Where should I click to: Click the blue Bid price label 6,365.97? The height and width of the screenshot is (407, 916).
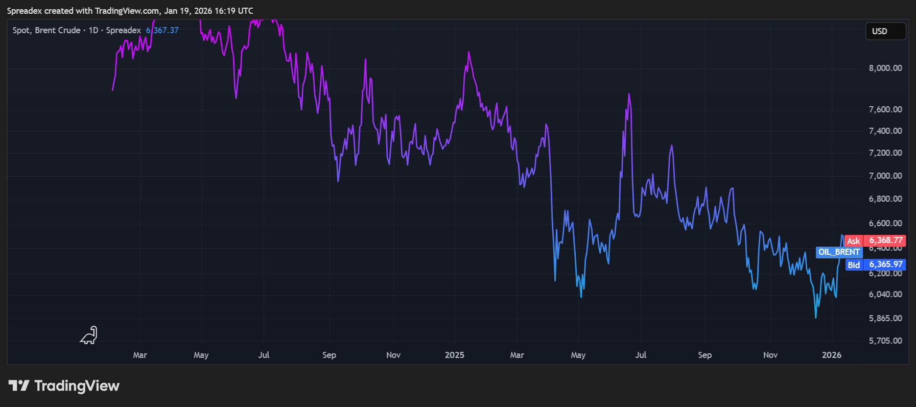click(x=875, y=265)
